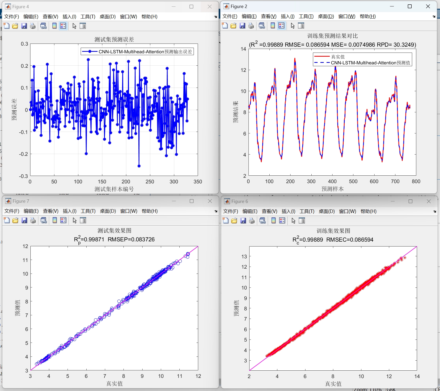Select the Edit Plot arrow in Figure 4
This screenshot has width=440, height=391.
(74, 26)
